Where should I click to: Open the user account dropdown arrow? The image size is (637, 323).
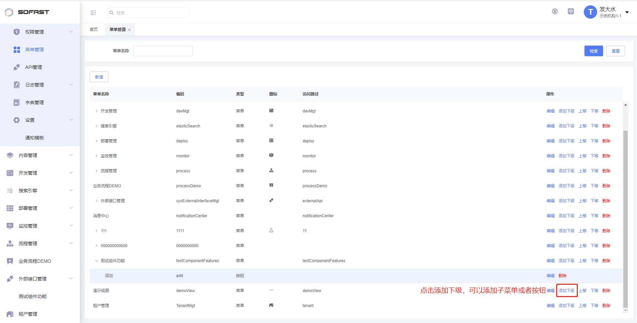point(627,12)
